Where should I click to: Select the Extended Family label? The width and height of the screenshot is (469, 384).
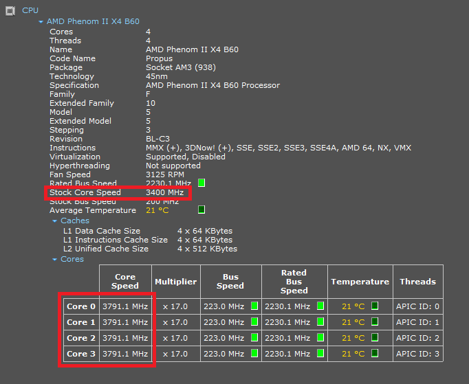tap(82, 104)
